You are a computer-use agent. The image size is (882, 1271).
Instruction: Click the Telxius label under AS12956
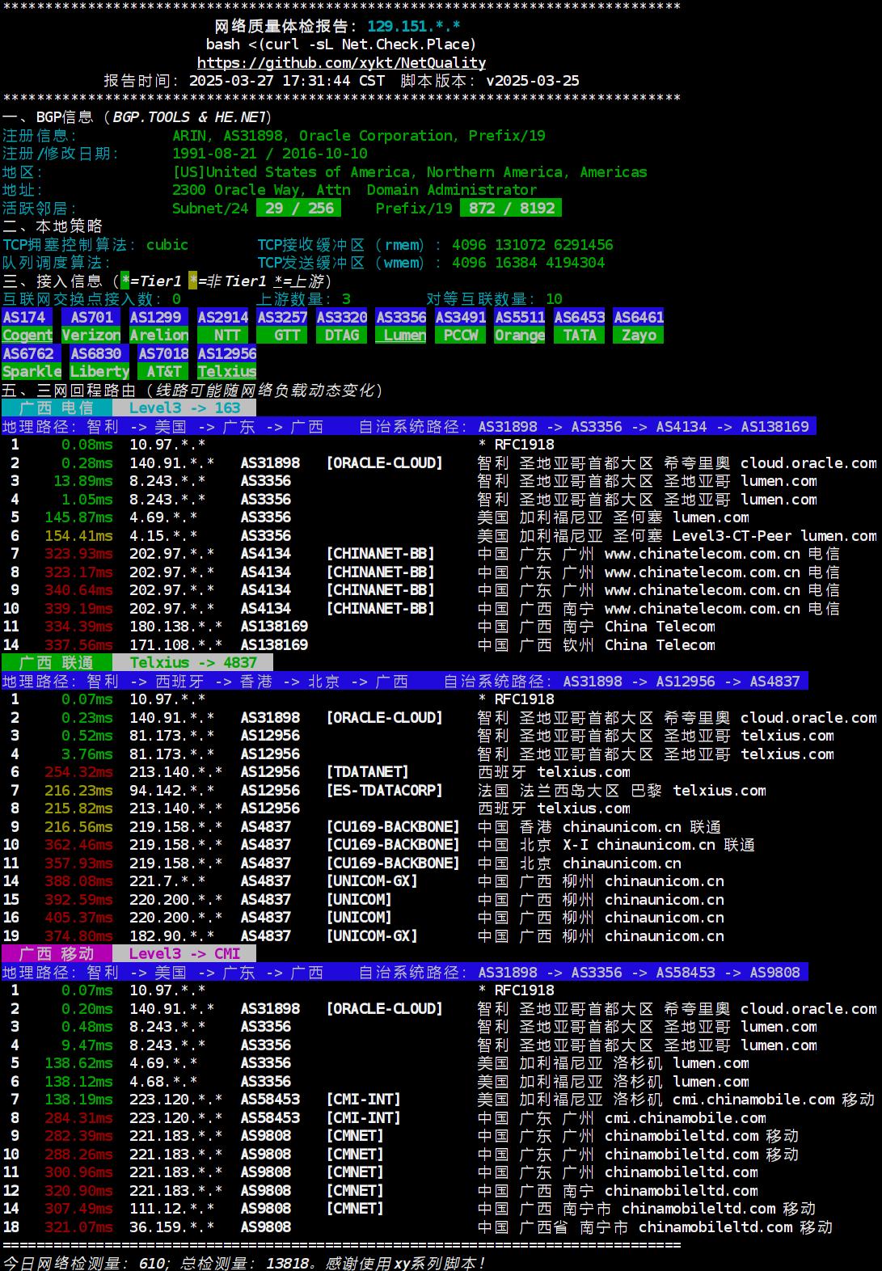coord(226,372)
